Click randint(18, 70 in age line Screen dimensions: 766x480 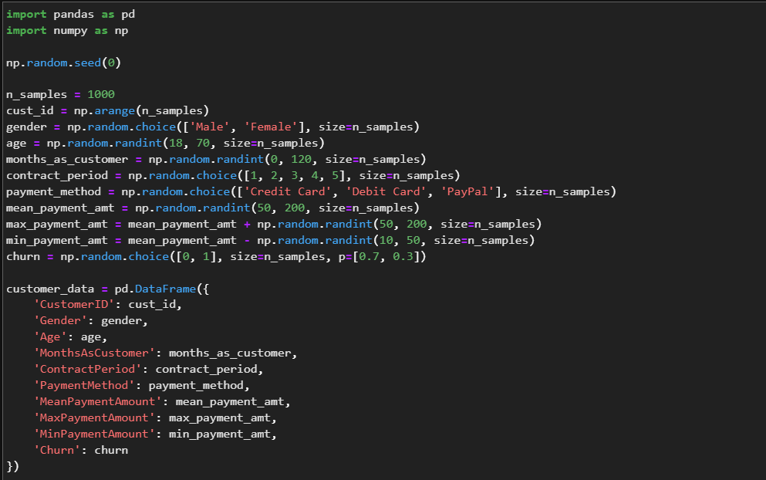coord(162,144)
